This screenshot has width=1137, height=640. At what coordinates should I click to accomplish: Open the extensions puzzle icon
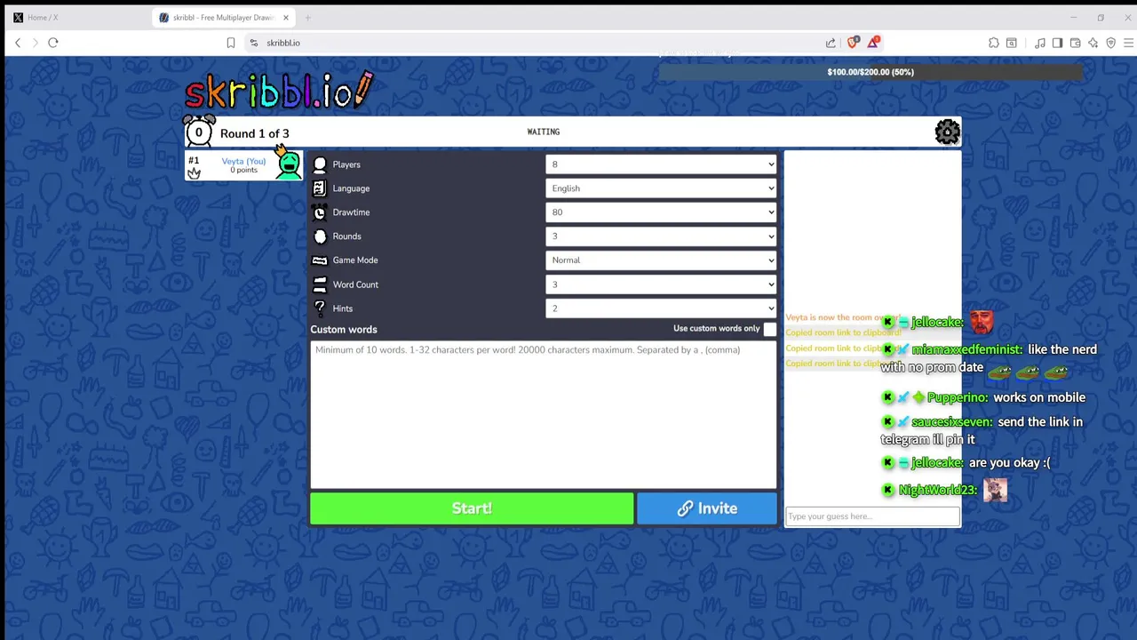[994, 43]
